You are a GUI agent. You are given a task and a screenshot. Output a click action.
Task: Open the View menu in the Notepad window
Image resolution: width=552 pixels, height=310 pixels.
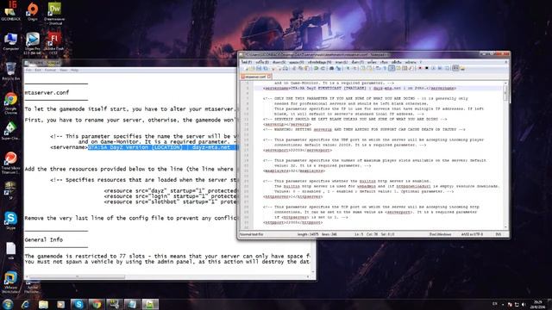click(x=63, y=70)
